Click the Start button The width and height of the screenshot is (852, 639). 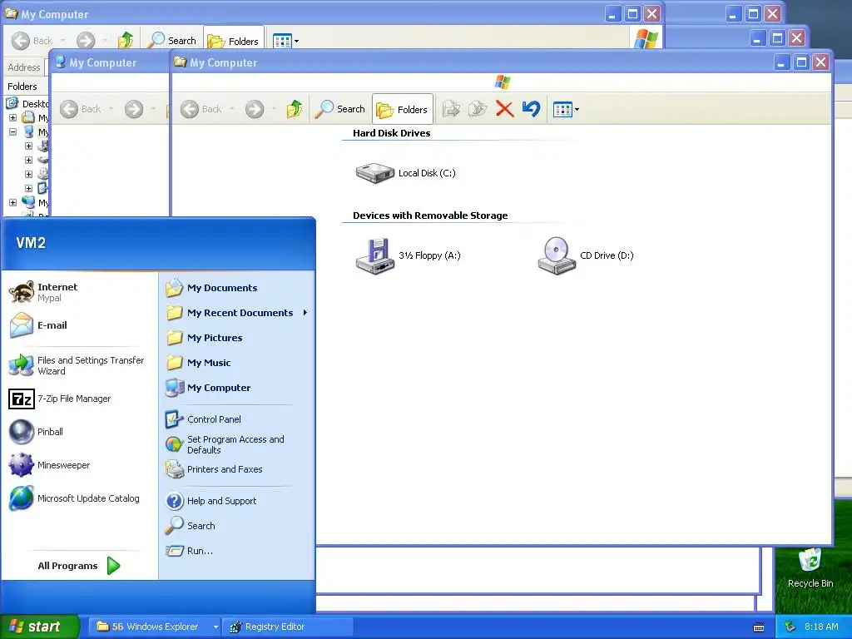tap(39, 627)
